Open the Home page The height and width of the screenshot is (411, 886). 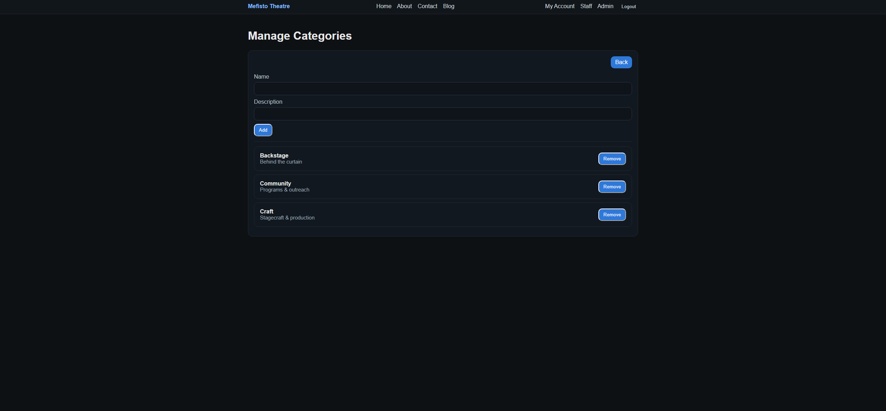pyautogui.click(x=383, y=6)
